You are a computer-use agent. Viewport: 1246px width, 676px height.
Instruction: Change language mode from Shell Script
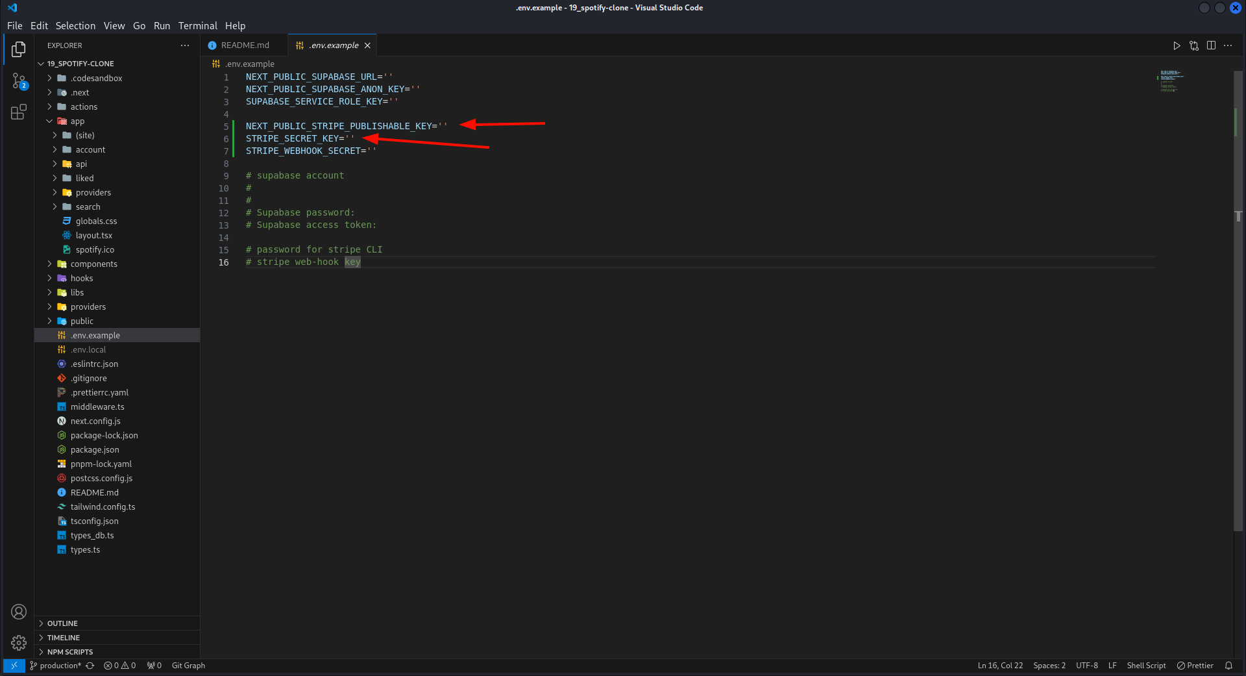point(1146,666)
